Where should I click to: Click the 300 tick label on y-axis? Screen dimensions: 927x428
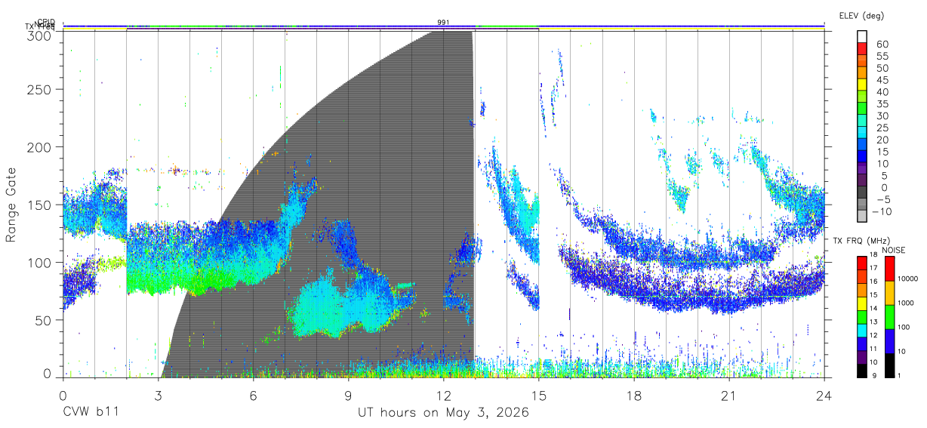tap(41, 35)
